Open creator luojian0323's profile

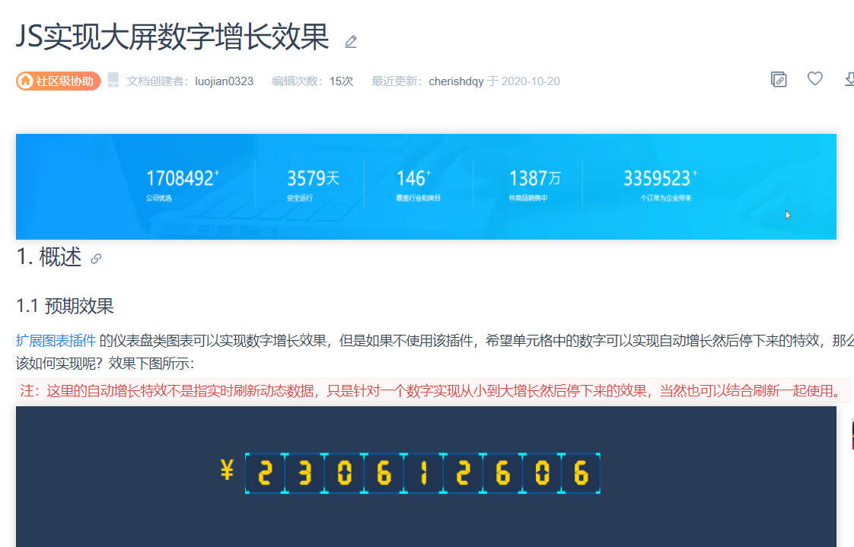tap(225, 81)
